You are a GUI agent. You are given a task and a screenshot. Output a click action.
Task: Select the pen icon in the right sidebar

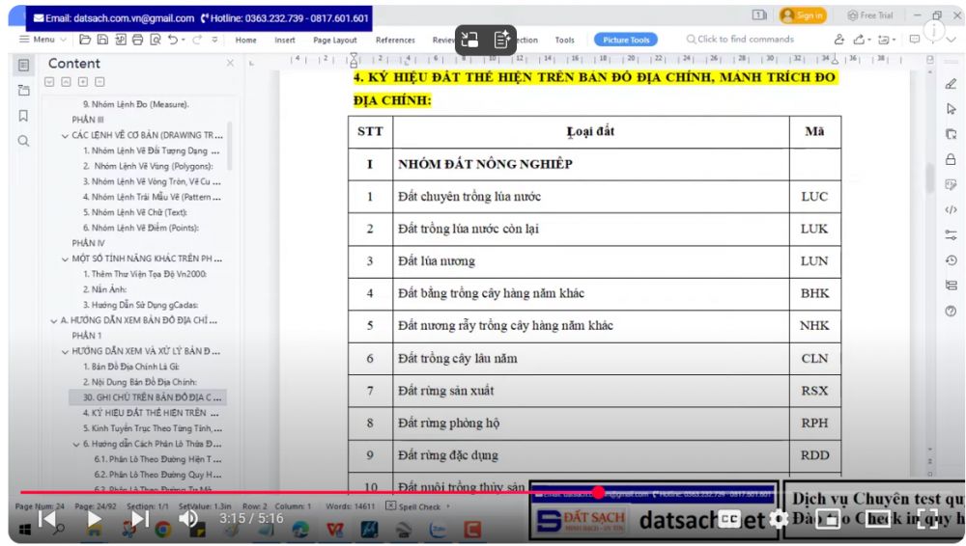point(952,84)
